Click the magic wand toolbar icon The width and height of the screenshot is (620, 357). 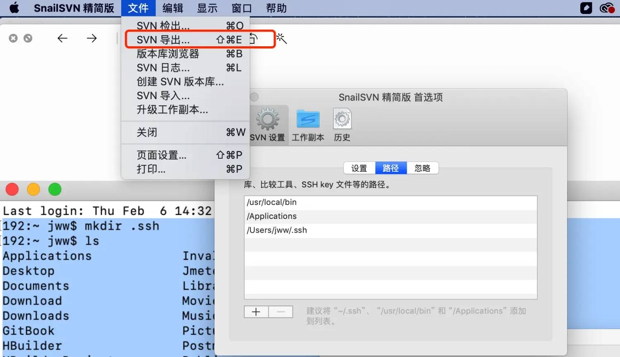pyautogui.click(x=281, y=38)
